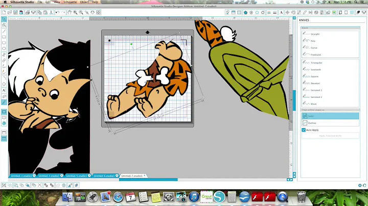
Task: Click the zoom out magnifier
Action: point(81,12)
